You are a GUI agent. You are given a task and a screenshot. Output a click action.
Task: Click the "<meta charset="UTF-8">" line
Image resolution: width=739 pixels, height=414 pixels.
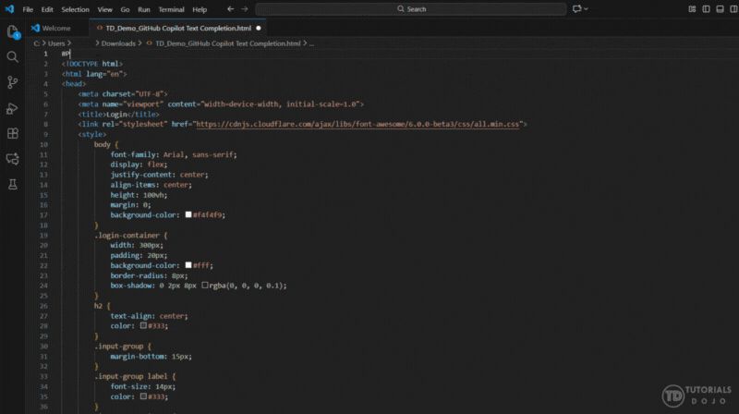pyautogui.click(x=123, y=94)
